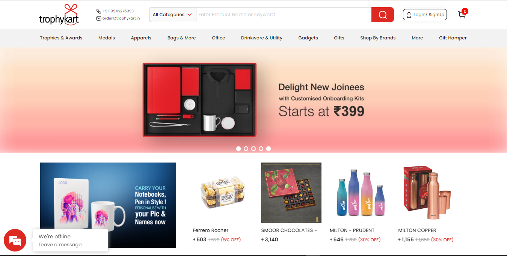Open the Ferrero Rocher product image
This screenshot has height=256, width=507.
click(x=223, y=193)
